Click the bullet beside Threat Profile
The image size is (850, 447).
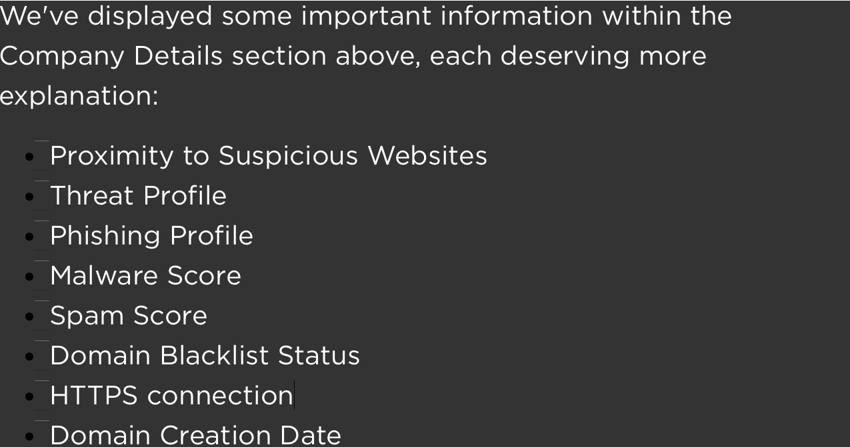pos(29,197)
